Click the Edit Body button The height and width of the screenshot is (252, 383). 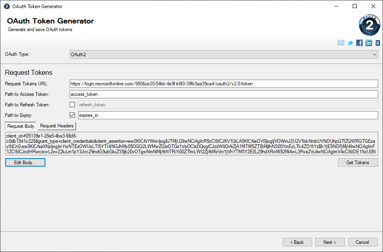(25, 162)
